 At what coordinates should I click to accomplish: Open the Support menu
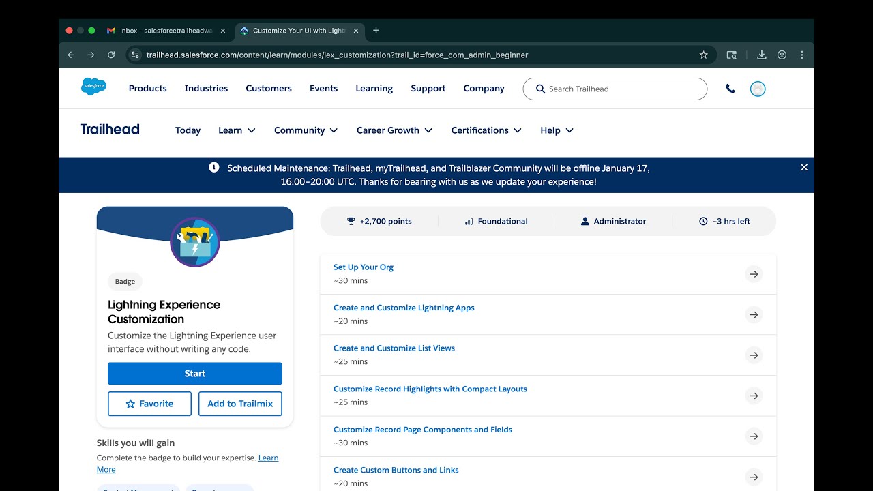pos(428,89)
